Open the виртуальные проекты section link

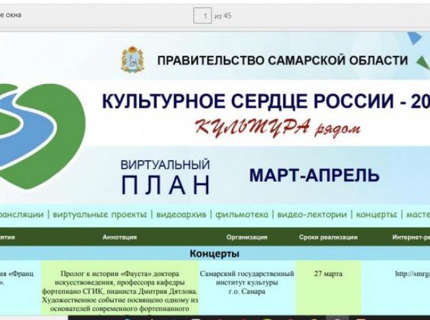[x=100, y=215]
